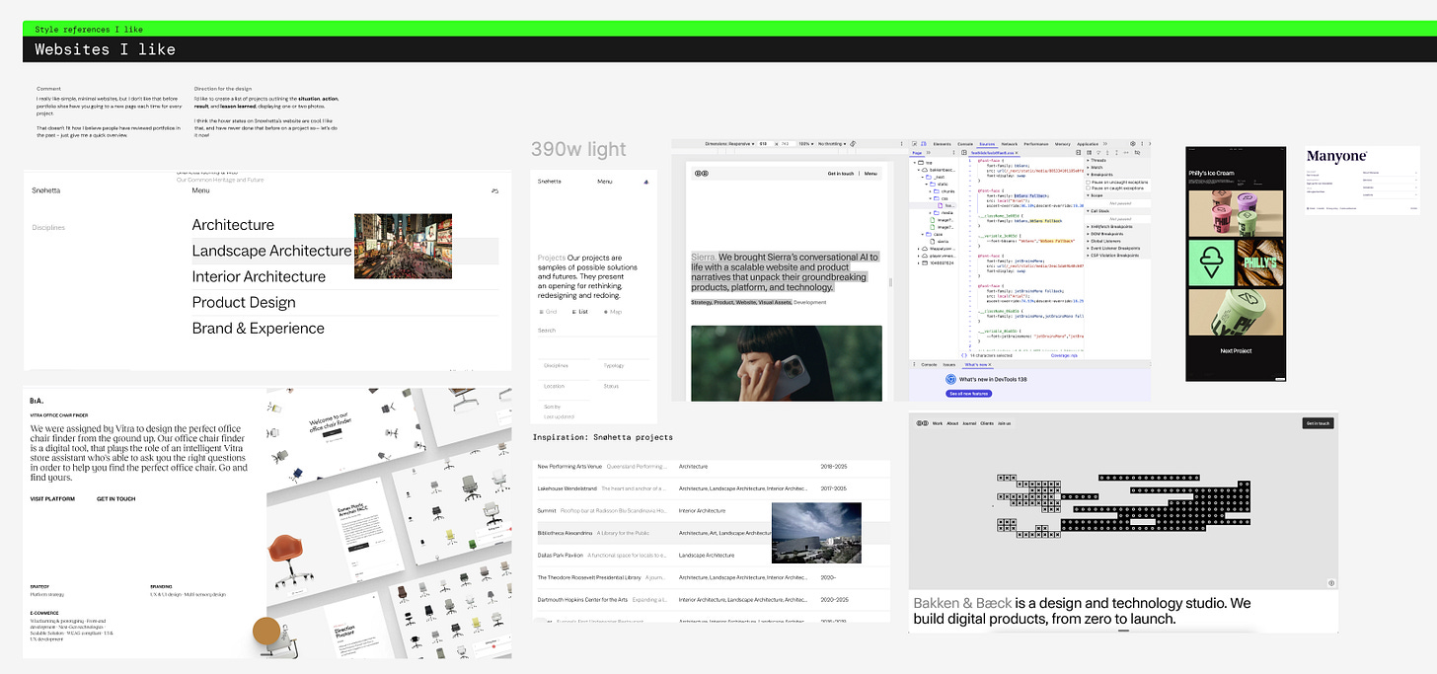Select Grid view in Snøhetta mobile projects
The image size is (1437, 674).
click(x=549, y=312)
